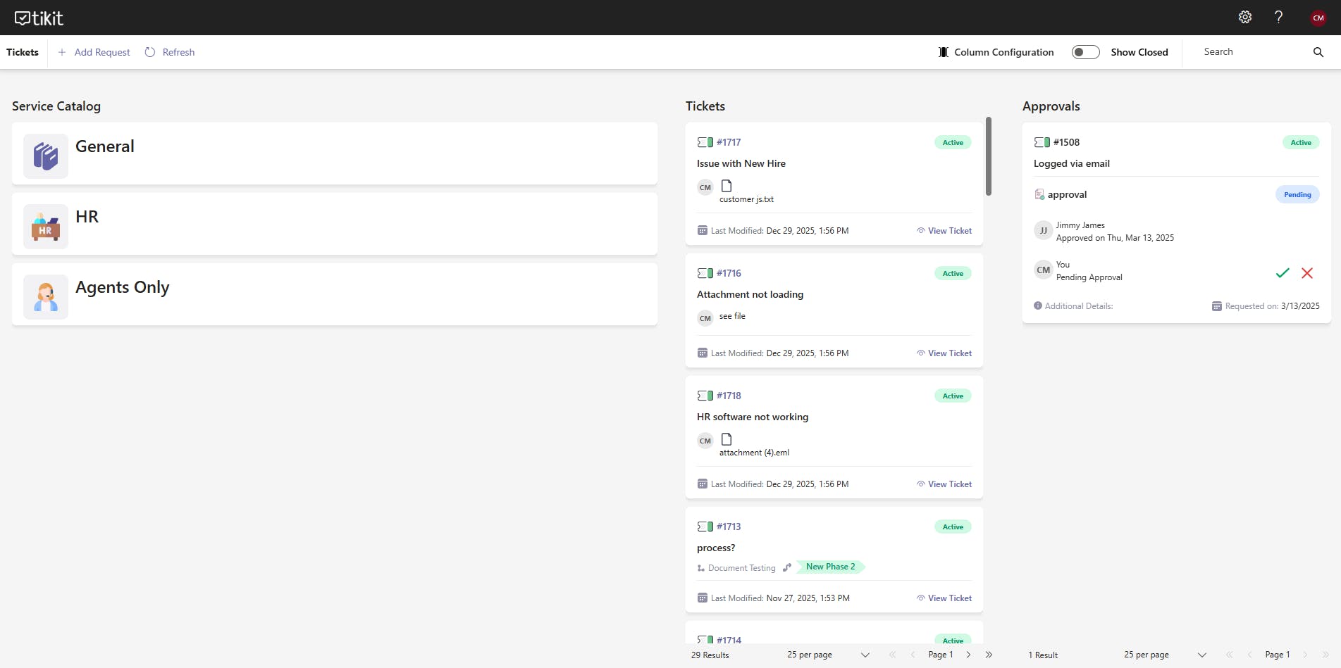Toggle the Show Closed switch
Image resolution: width=1341 pixels, height=668 pixels.
tap(1085, 52)
